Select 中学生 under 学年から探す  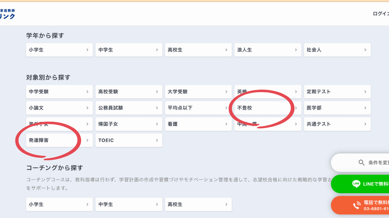pos(129,50)
